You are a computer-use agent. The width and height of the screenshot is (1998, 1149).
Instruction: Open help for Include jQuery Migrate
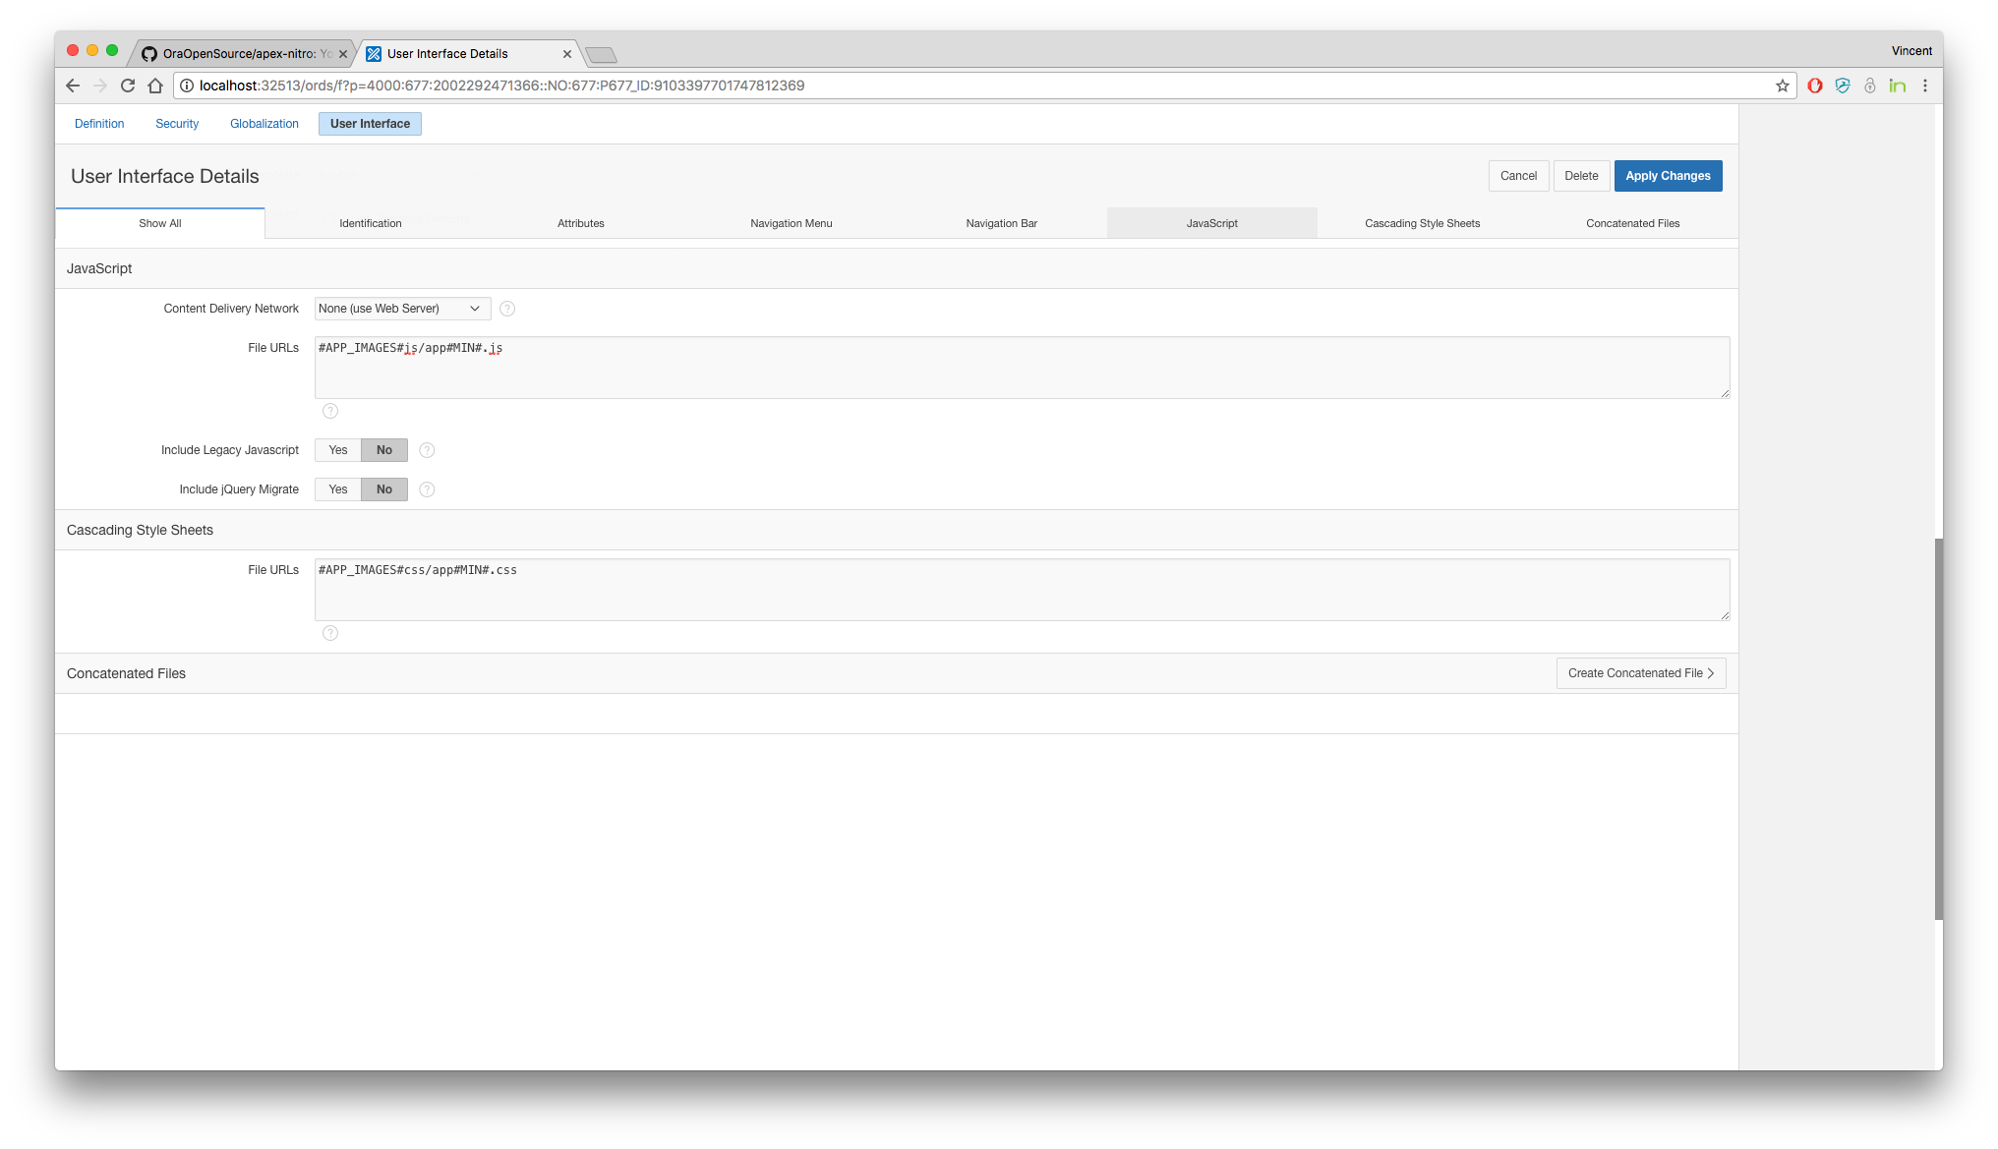click(427, 489)
